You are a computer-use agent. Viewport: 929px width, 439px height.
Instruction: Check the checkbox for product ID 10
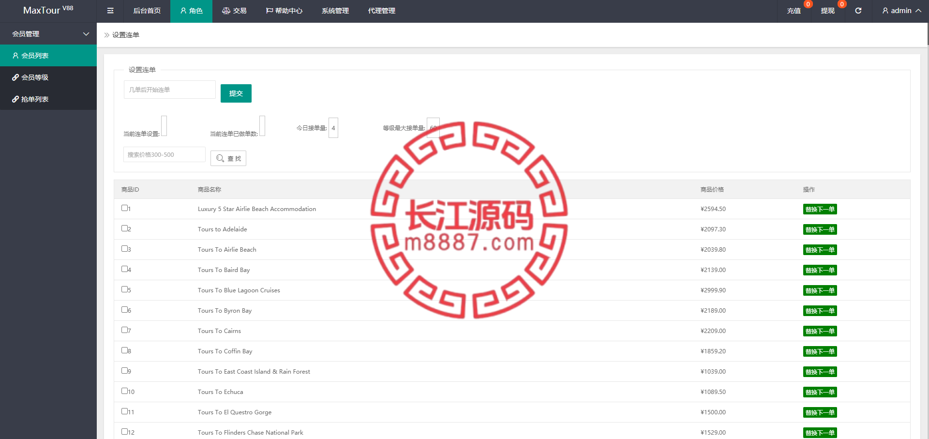tap(124, 391)
